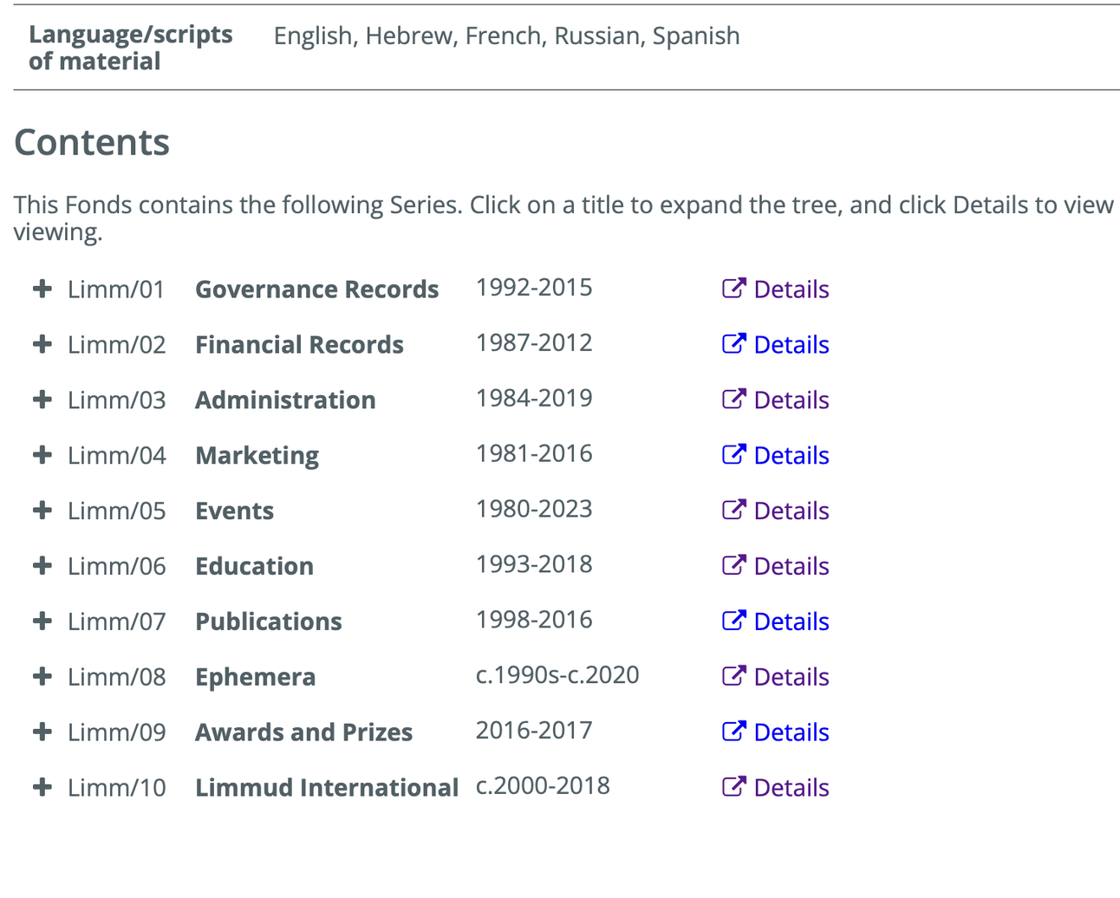Open Details link for Awards and Prizes
1120x898 pixels.
[791, 732]
